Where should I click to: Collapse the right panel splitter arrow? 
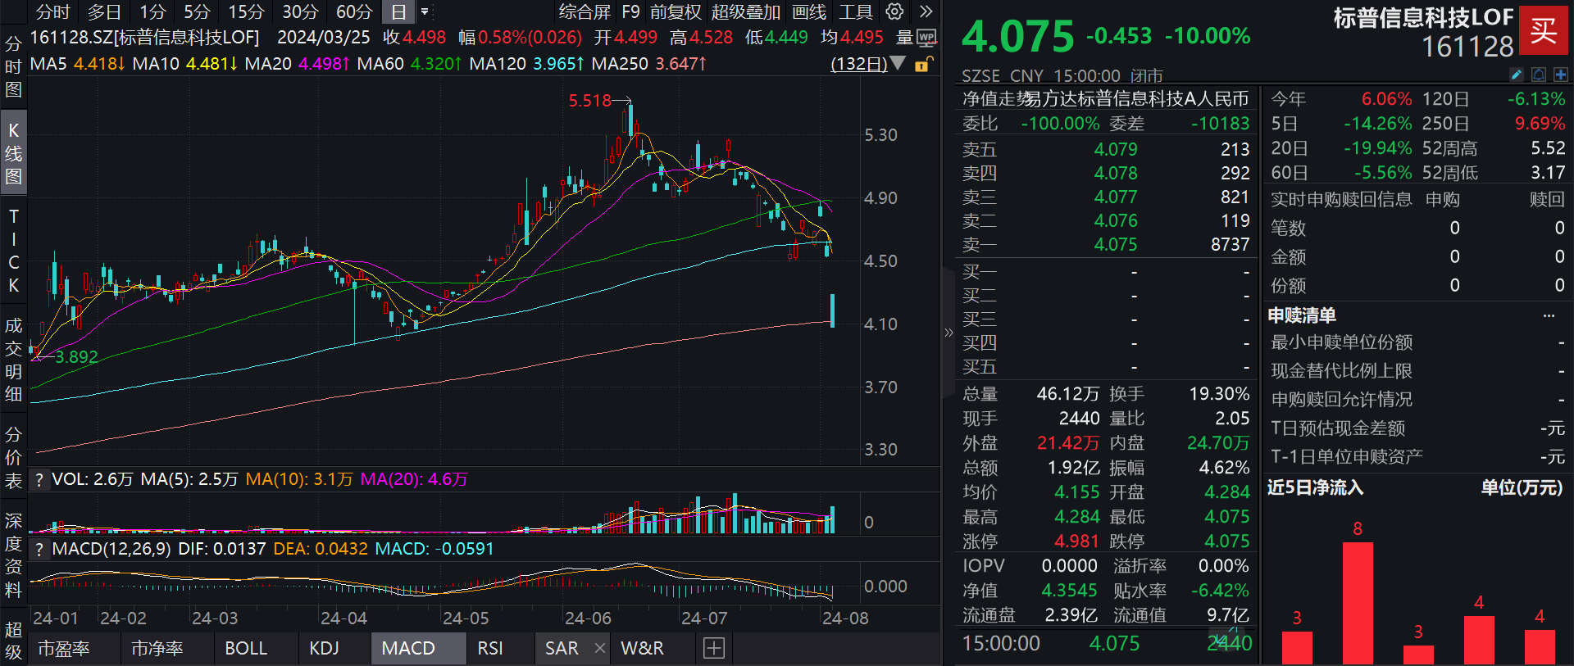948,333
